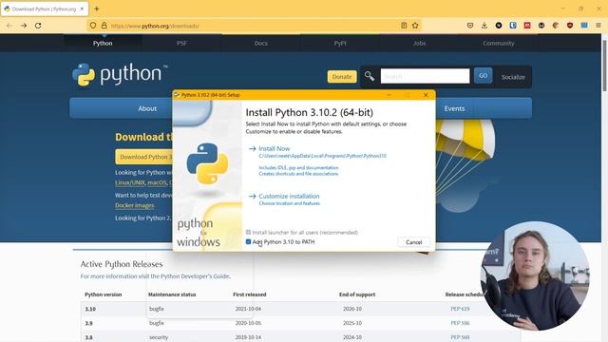Click the padlock site security icon
608x342 pixels.
pyautogui.click(x=104, y=26)
